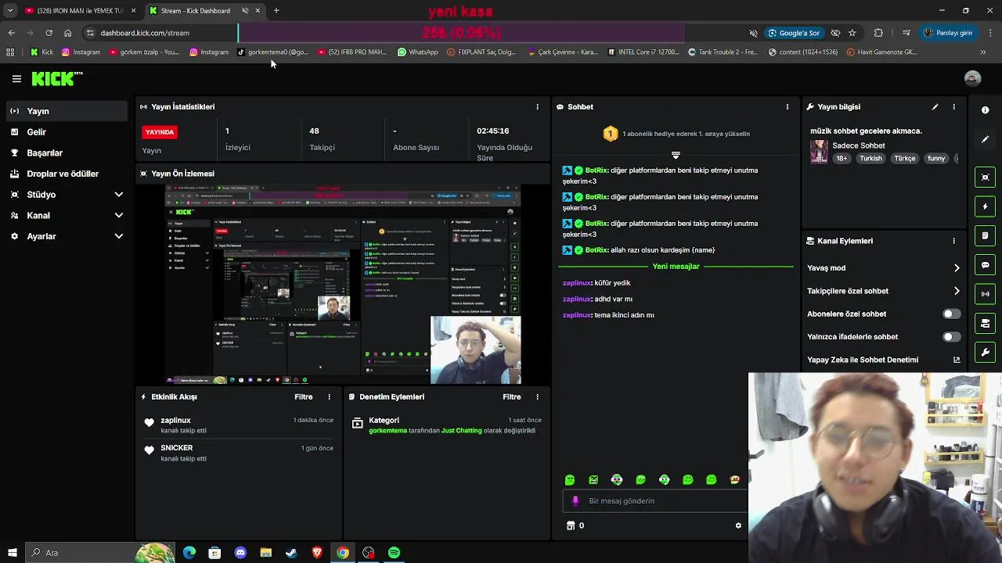Image resolution: width=1002 pixels, height=563 pixels.
Task: Click the wrench icon in right toolbar
Action: 986,352
